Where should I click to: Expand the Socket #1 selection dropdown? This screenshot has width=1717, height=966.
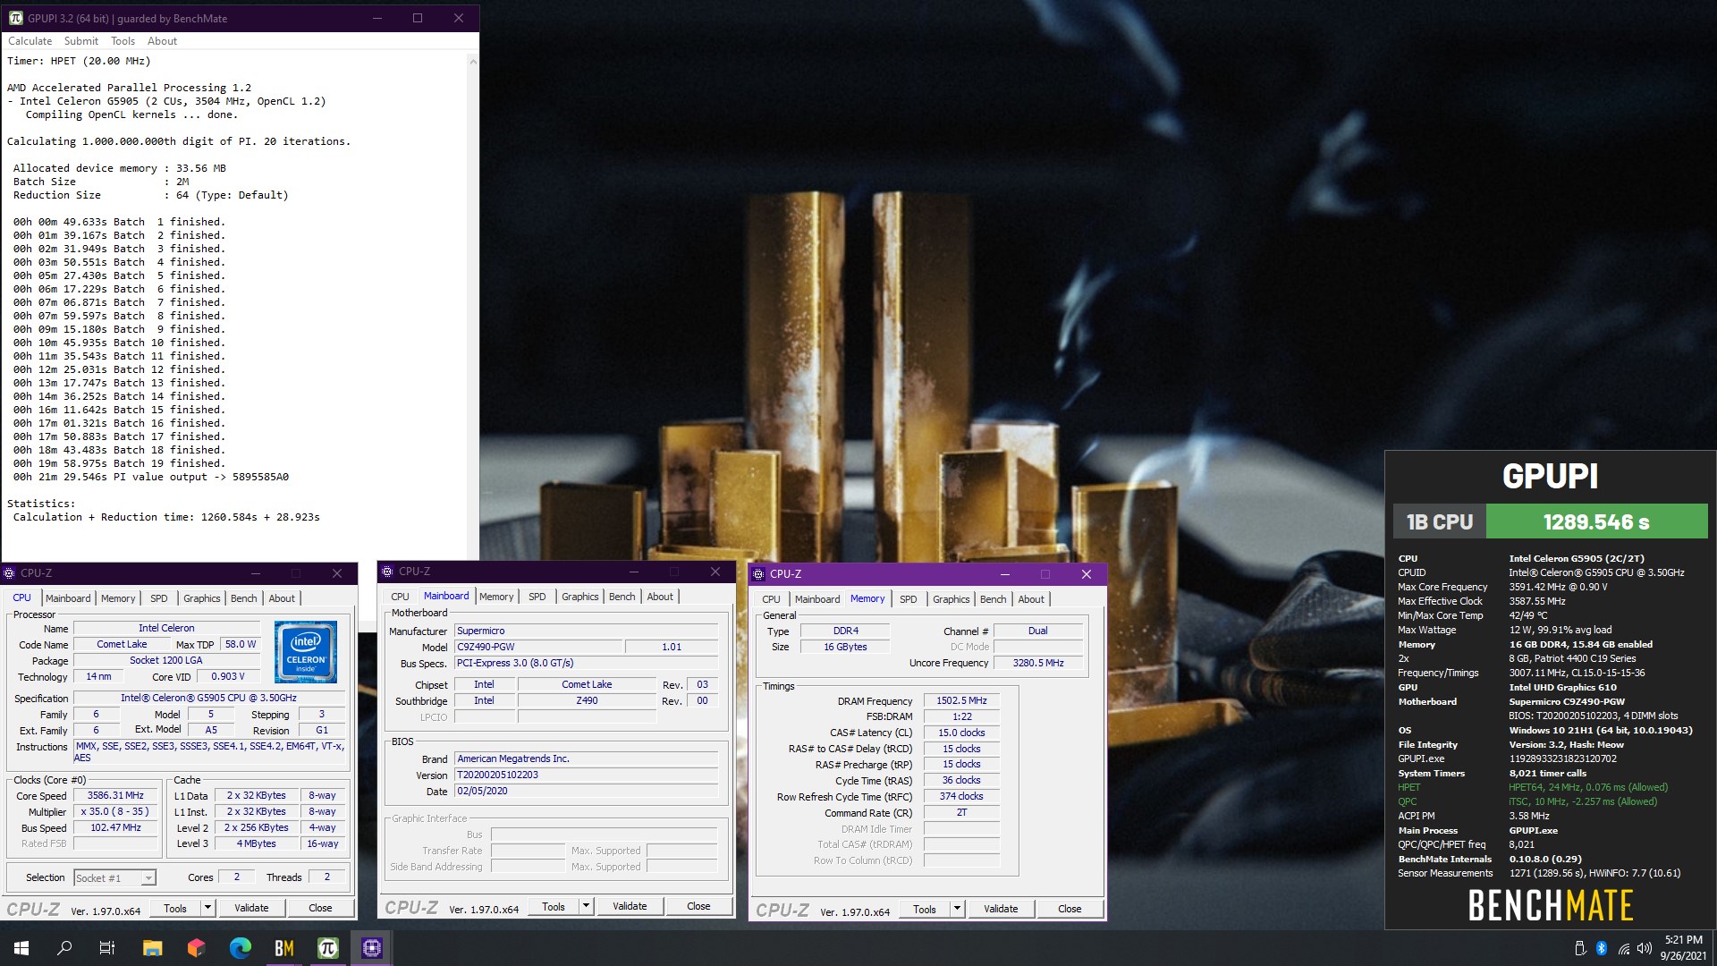148,878
